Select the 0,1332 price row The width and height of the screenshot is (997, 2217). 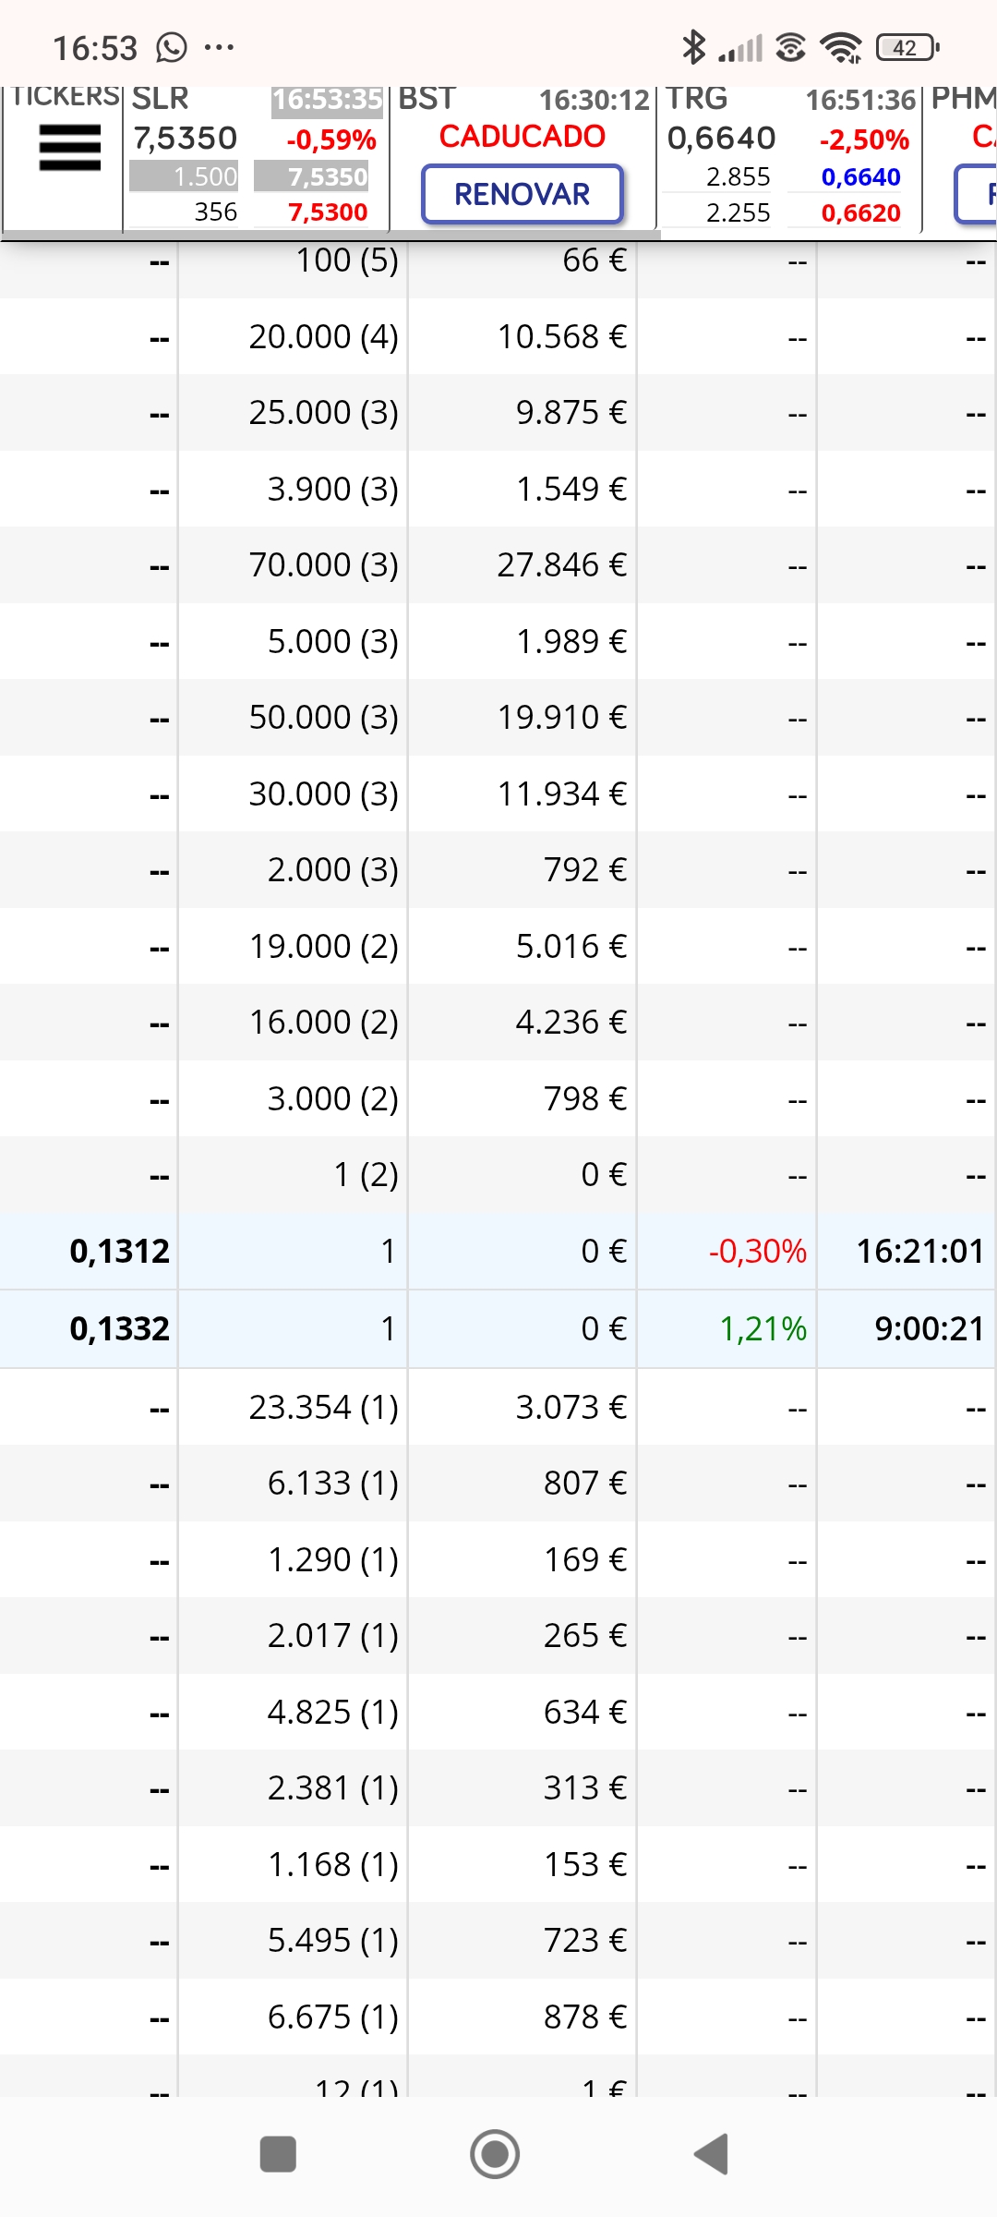tap(498, 1328)
